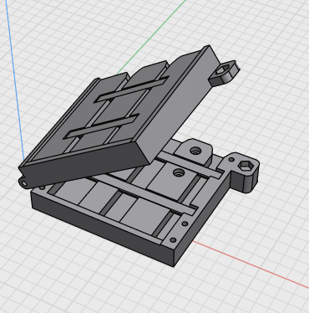Click the hex hole on the lid's tab
The height and width of the screenshot is (313, 309).
221,69
